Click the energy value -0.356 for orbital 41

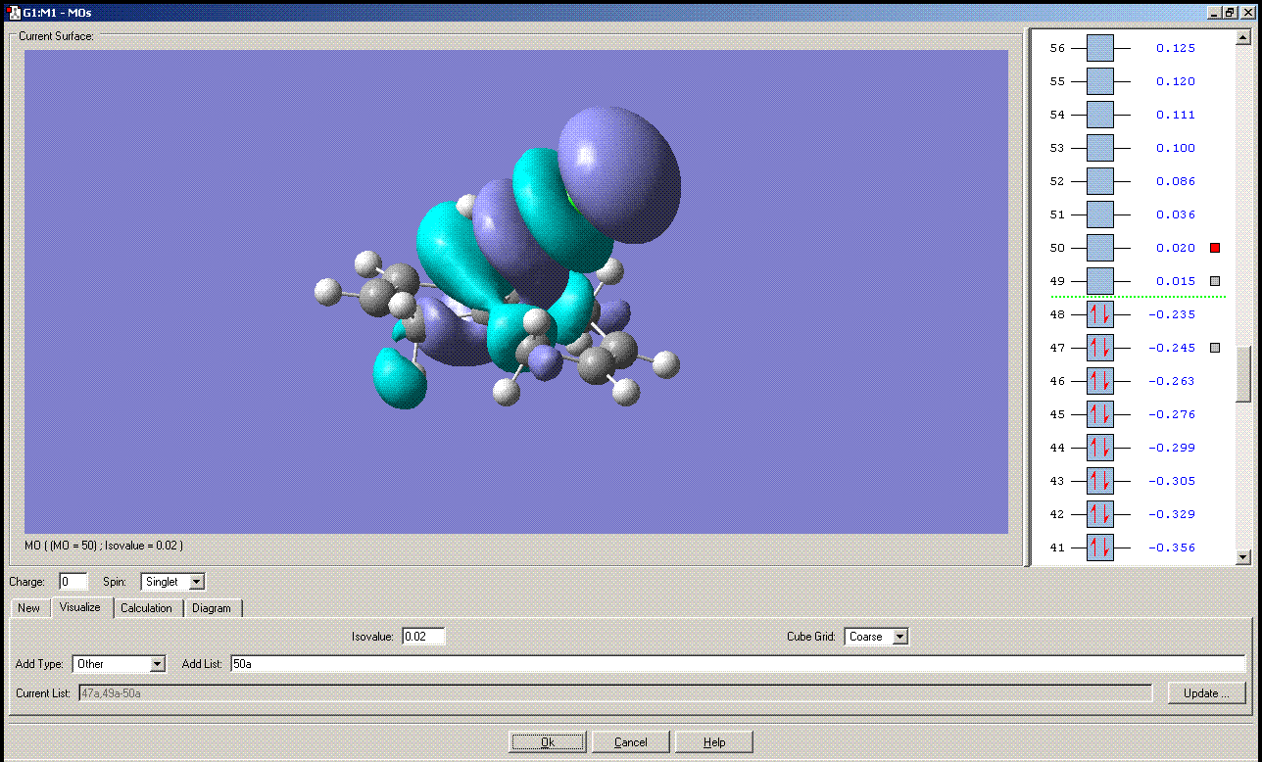pos(1173,548)
